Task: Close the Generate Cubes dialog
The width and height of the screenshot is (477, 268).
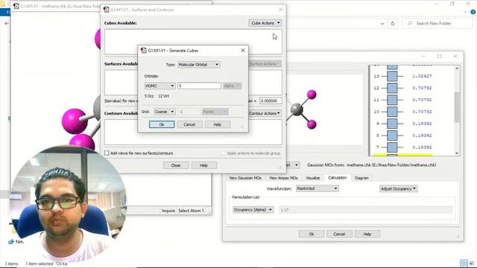Action: pyautogui.click(x=243, y=51)
